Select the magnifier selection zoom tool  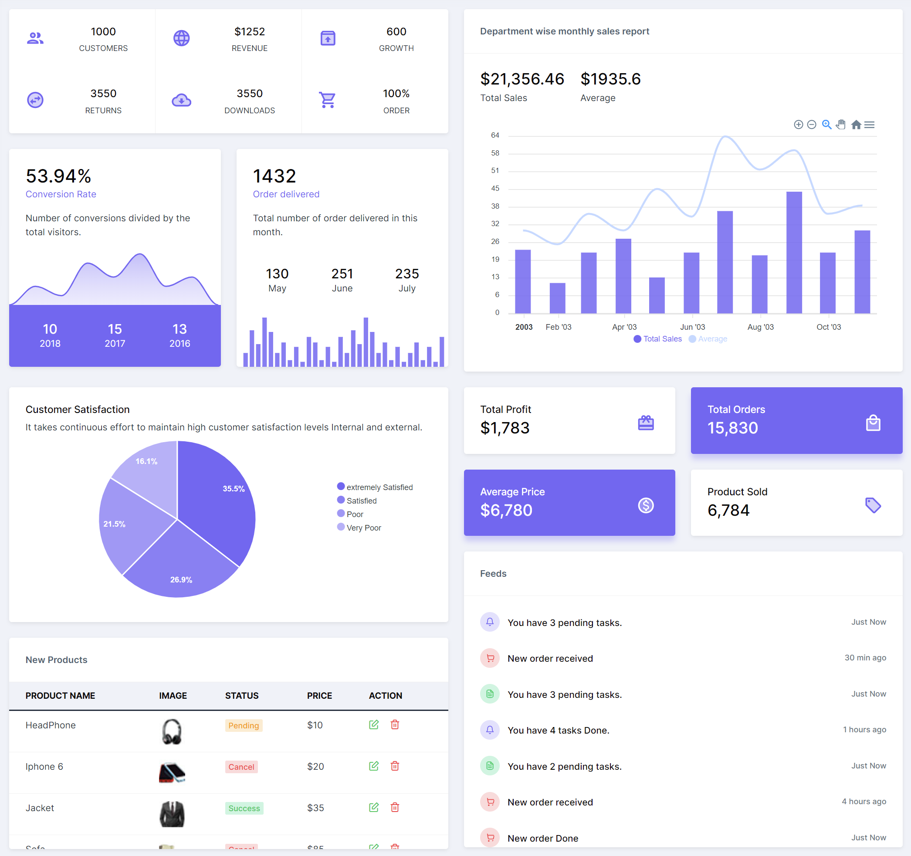826,125
